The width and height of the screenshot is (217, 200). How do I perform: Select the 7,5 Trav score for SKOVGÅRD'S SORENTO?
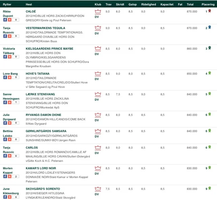(x=108, y=189)
